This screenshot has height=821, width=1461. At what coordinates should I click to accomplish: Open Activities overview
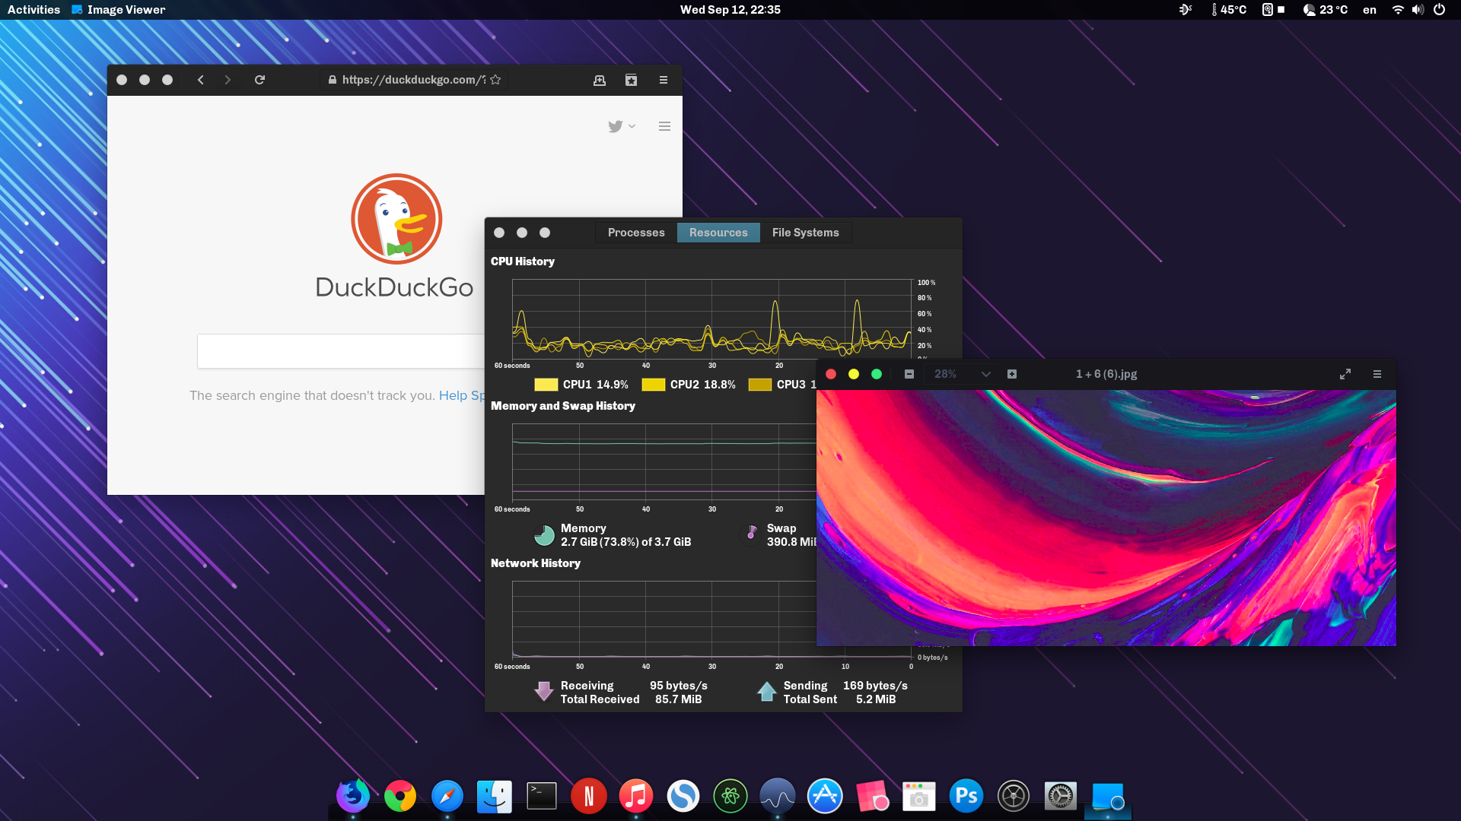tap(33, 10)
